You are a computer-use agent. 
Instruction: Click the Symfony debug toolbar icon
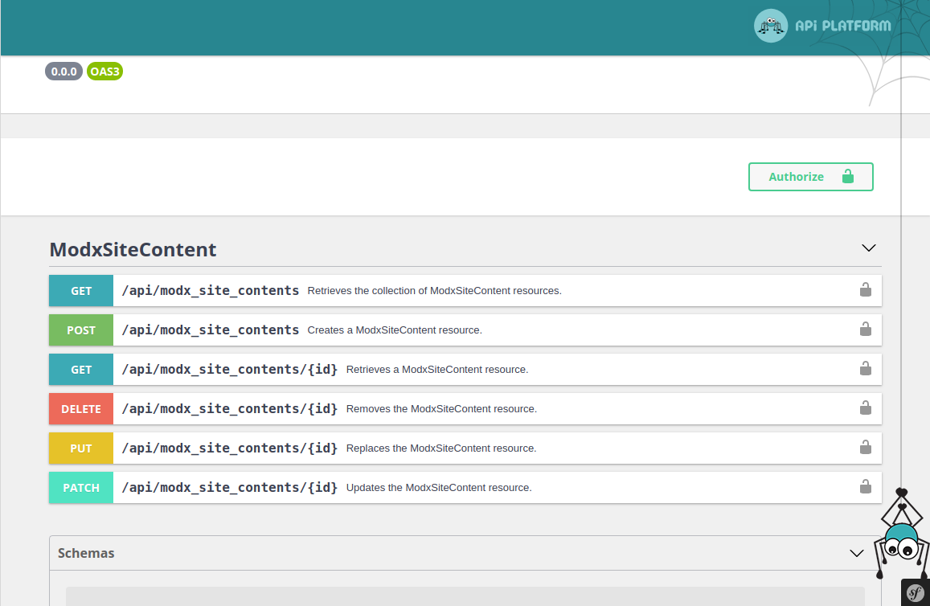pos(915,593)
